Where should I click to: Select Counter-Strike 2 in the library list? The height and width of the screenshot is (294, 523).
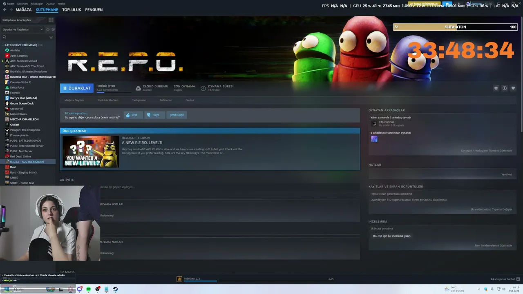coord(20,82)
